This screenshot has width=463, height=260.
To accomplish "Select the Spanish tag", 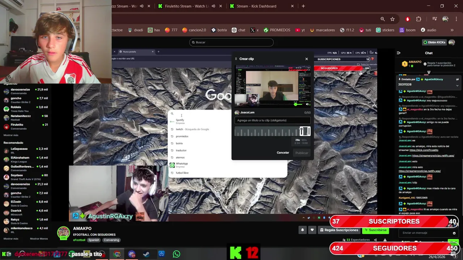I will [94, 240].
